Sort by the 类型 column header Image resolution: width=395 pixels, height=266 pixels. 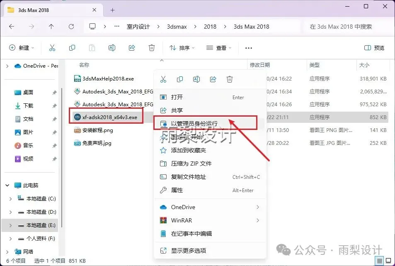click(315, 65)
